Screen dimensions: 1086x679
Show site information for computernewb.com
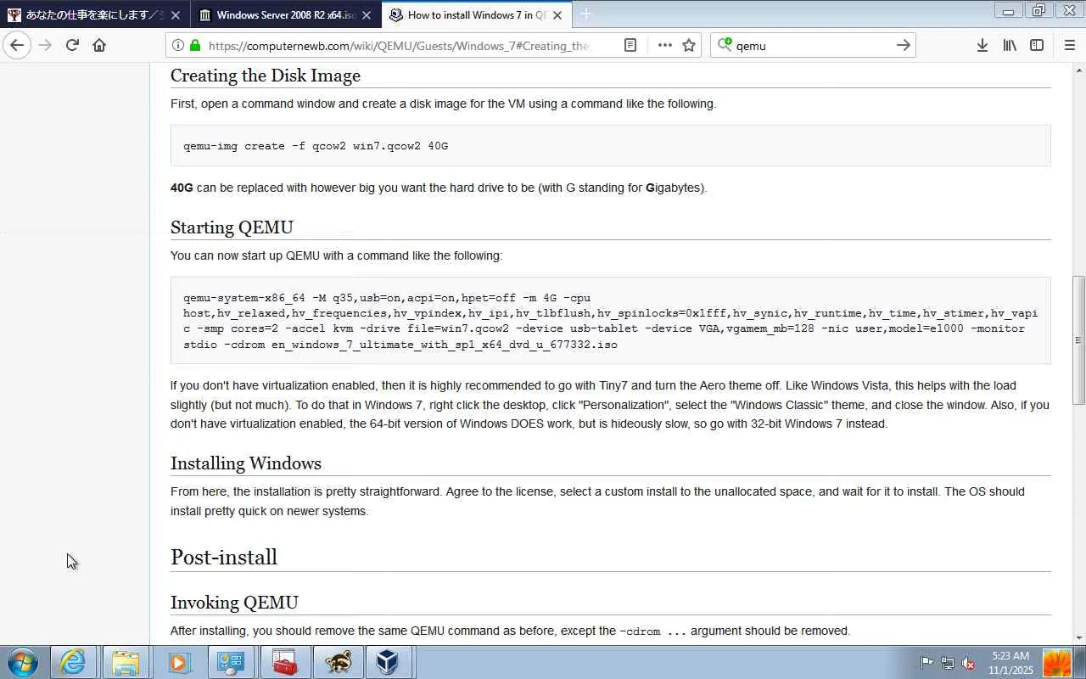(177, 45)
